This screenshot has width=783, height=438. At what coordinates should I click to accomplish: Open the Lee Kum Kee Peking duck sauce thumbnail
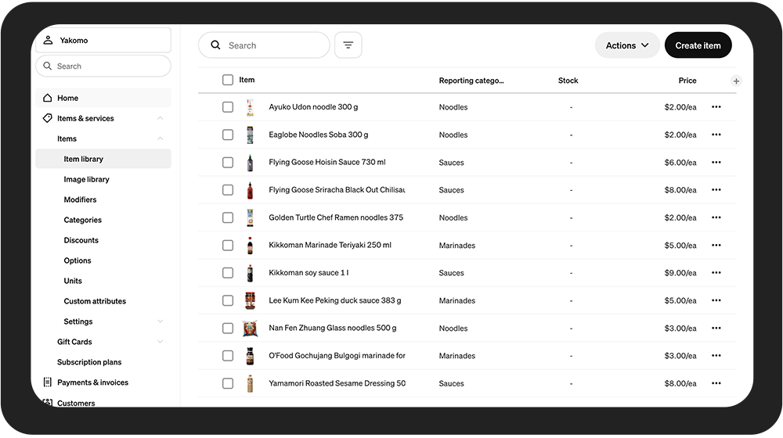251,300
